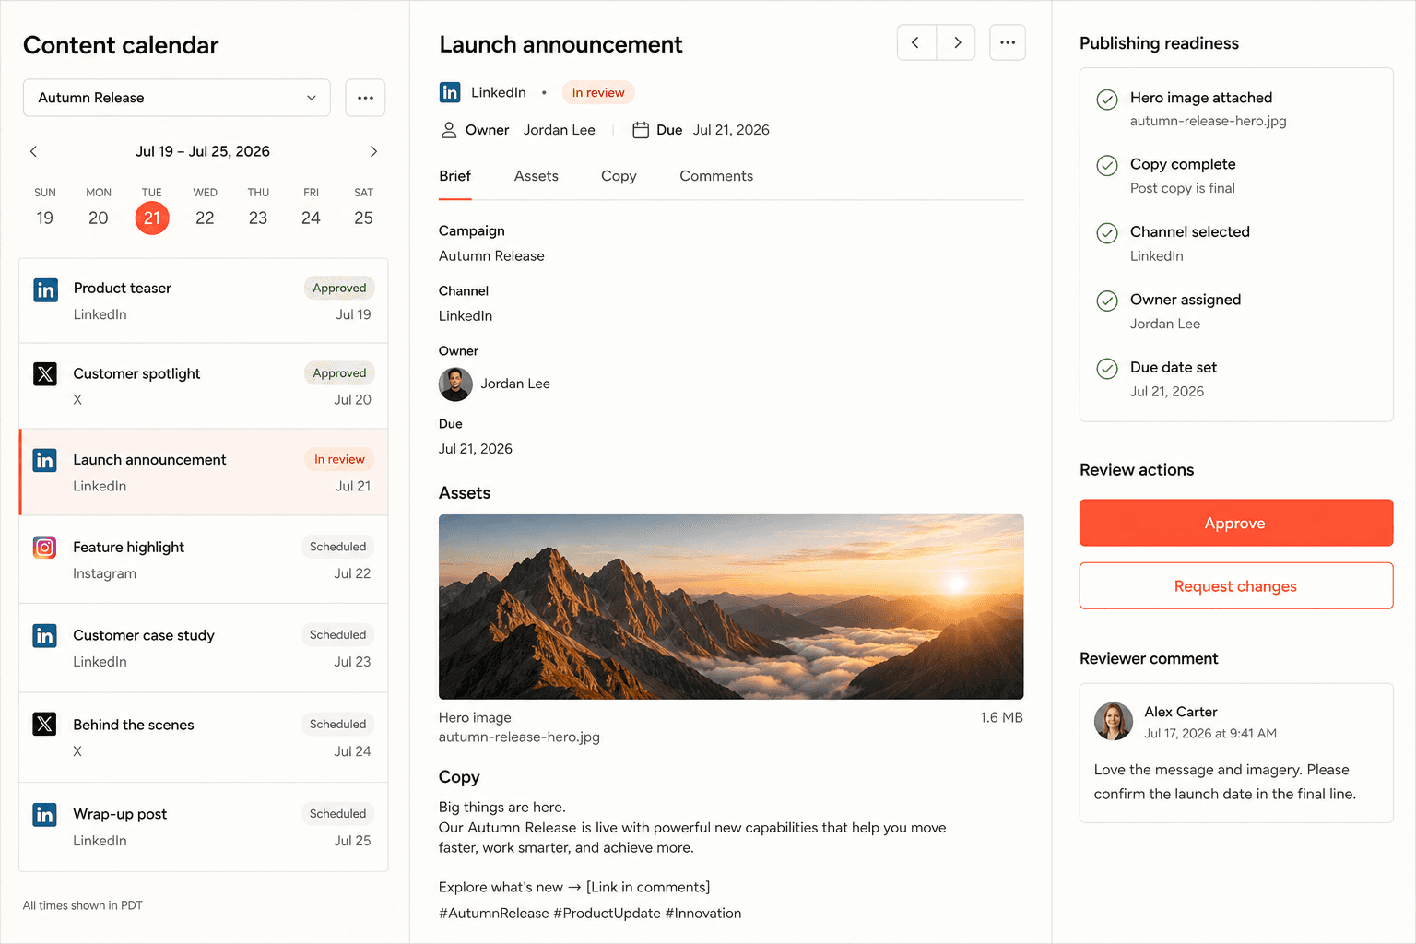Viewport: 1416px width, 944px height.
Task: Click the Alex Carter reviewer name
Action: (x=1181, y=712)
